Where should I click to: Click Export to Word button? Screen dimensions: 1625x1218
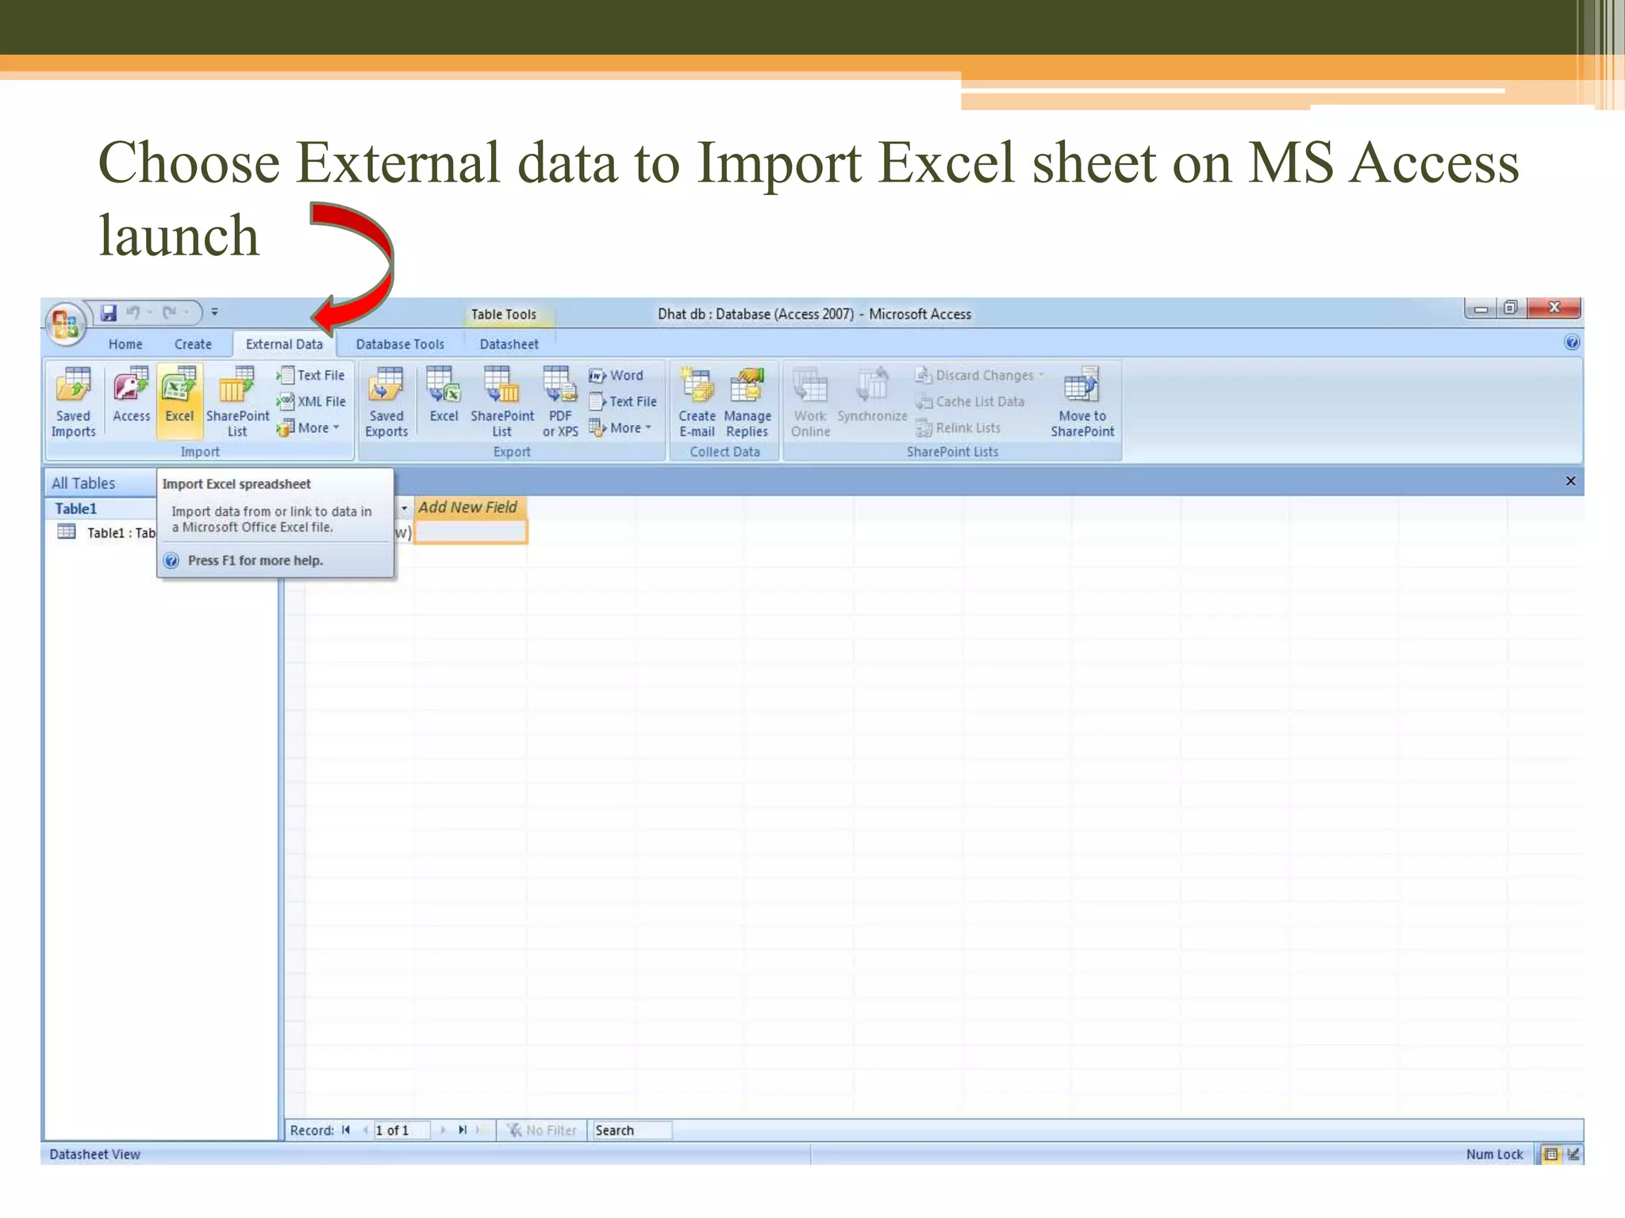(617, 375)
